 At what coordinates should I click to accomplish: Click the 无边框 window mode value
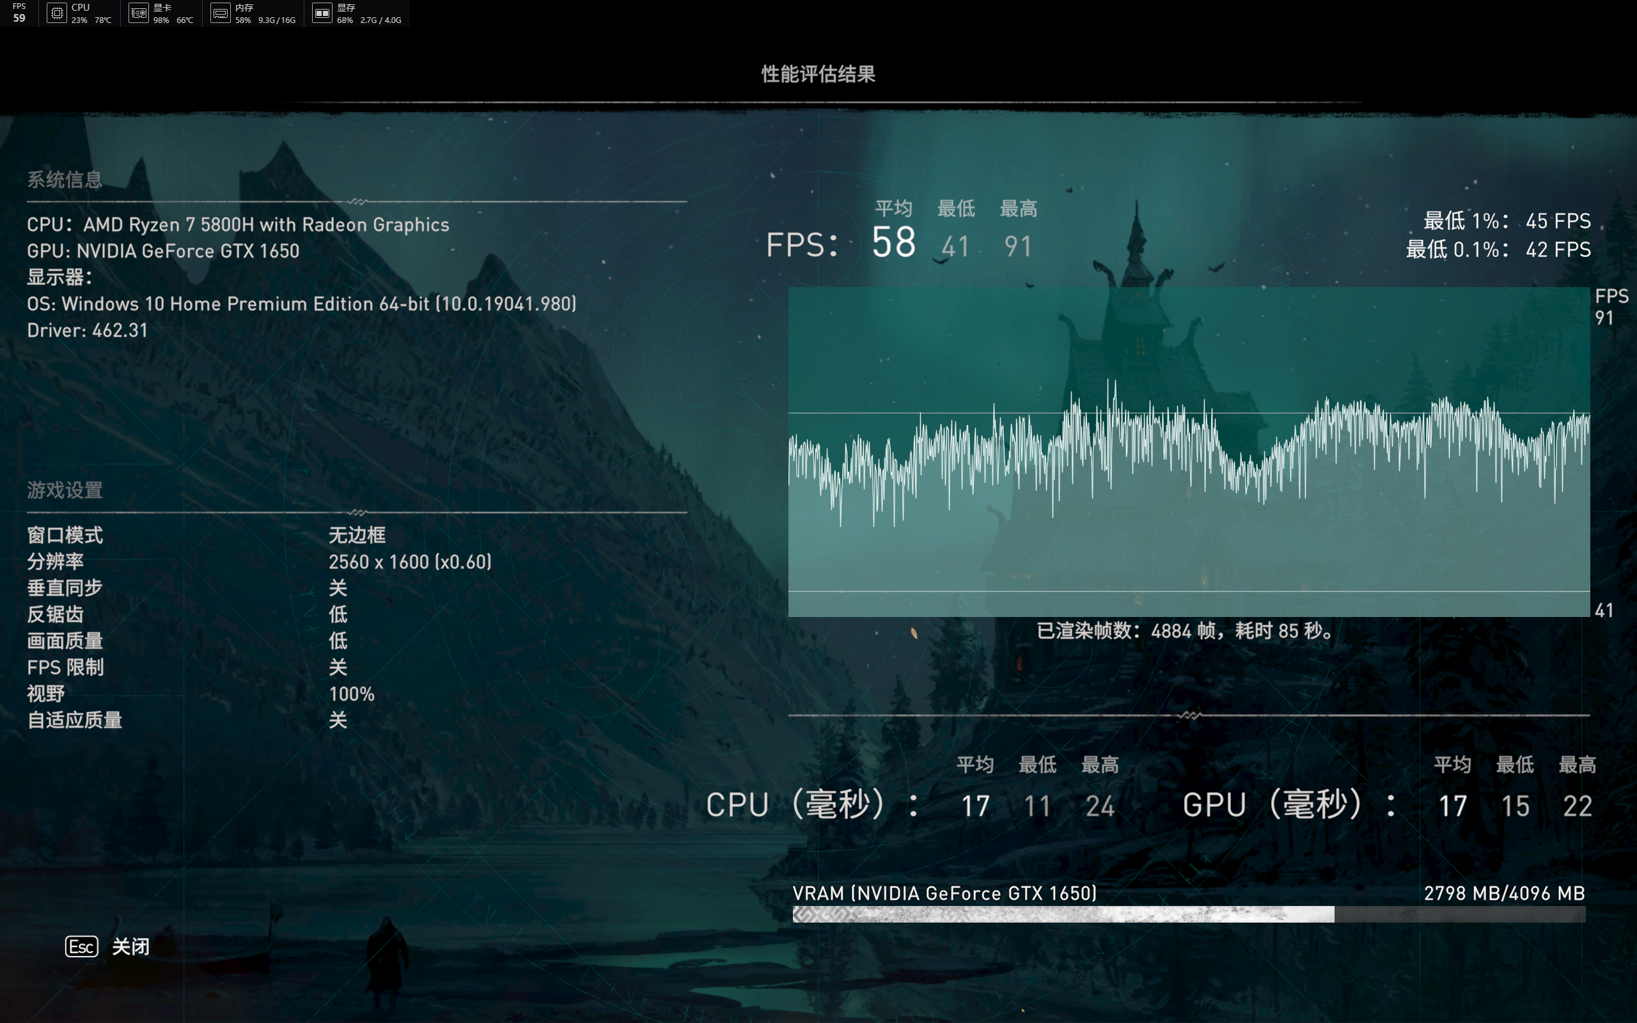[357, 535]
